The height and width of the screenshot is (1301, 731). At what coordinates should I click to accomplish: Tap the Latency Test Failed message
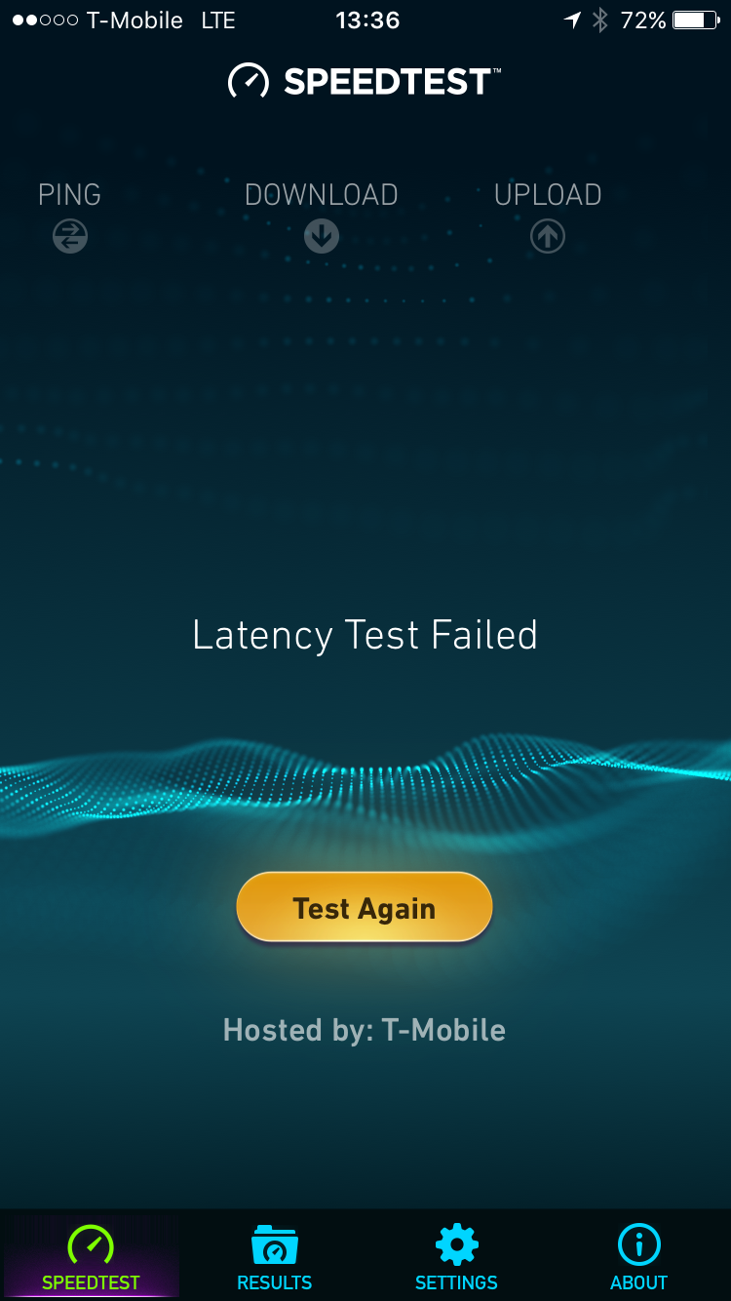(365, 635)
